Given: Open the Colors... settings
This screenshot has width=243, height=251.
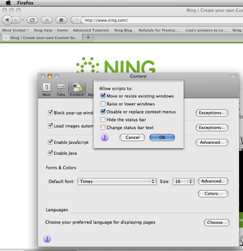Looking at the screenshot, I should [213, 194].
